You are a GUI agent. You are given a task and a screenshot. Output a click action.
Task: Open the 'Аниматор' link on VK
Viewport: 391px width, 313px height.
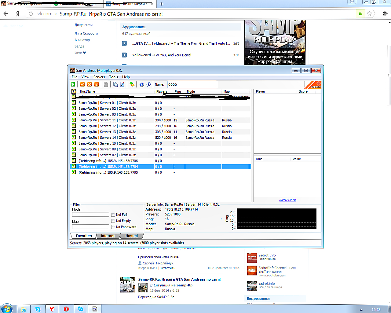[82, 40]
